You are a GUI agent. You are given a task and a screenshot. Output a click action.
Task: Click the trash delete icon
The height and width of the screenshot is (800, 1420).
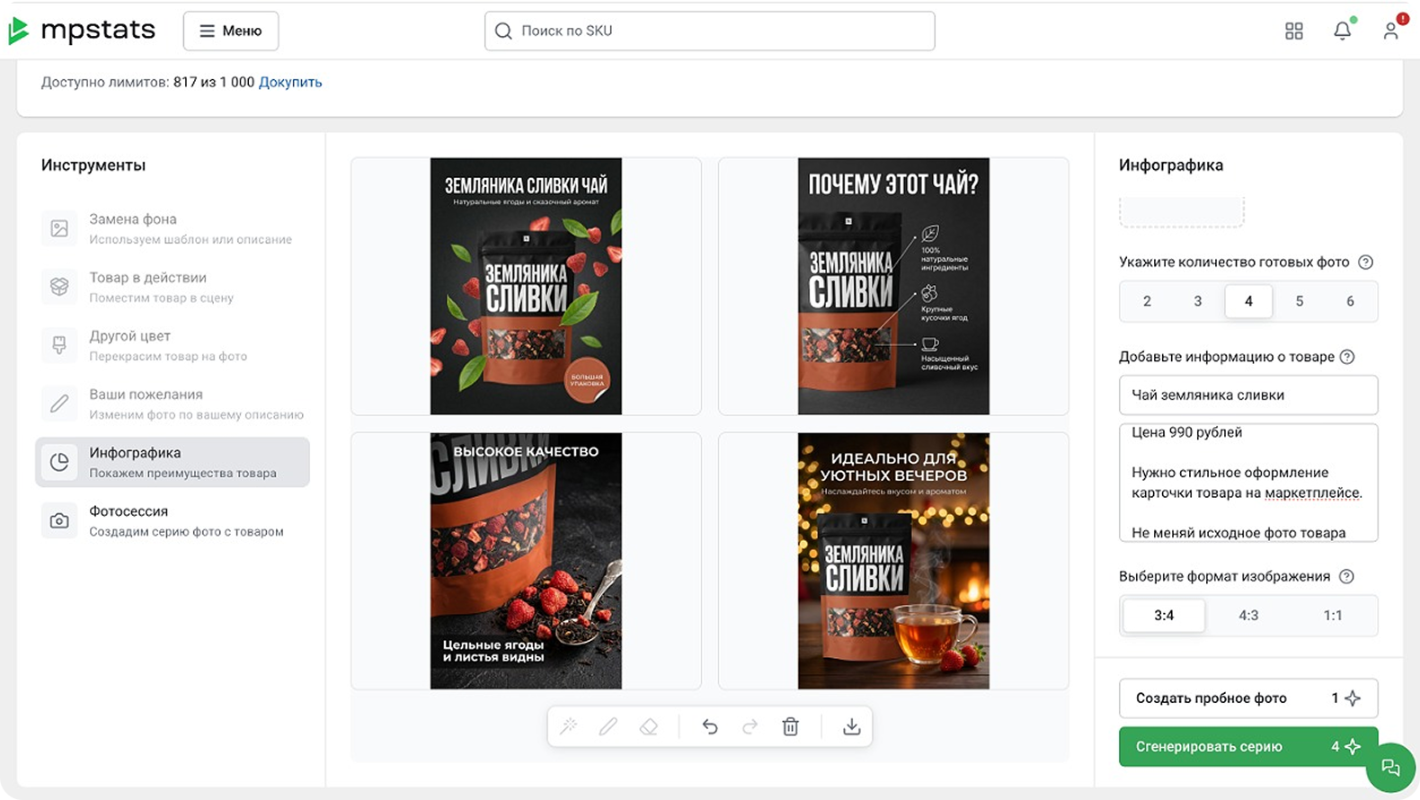click(790, 727)
